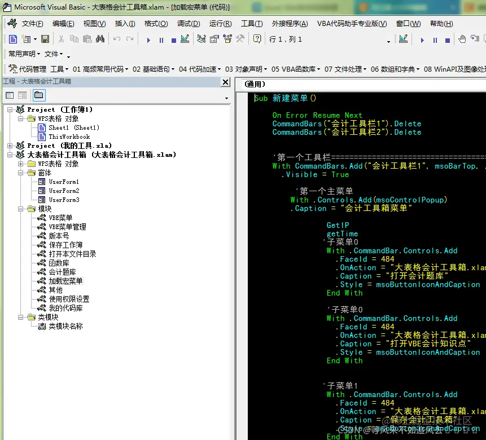Open the 文件(F) menu
The height and width of the screenshot is (440, 486).
tap(32, 24)
